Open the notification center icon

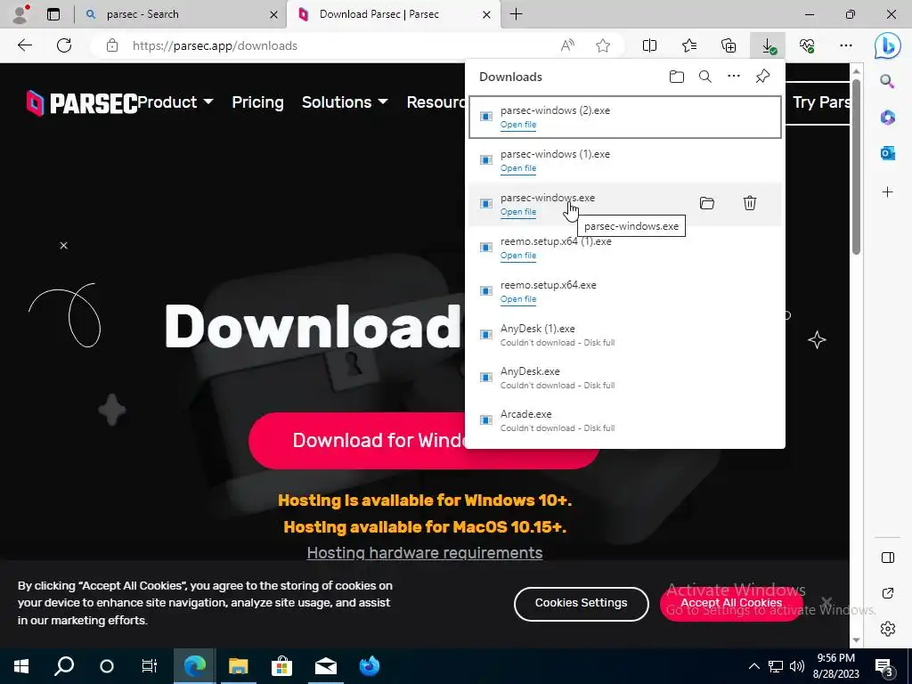[884, 667]
